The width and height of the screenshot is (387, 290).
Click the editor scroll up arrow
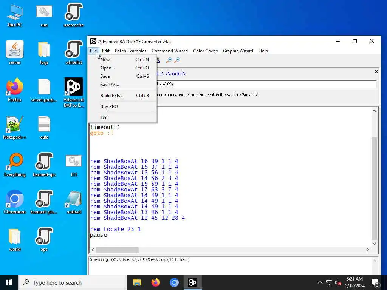(374, 111)
